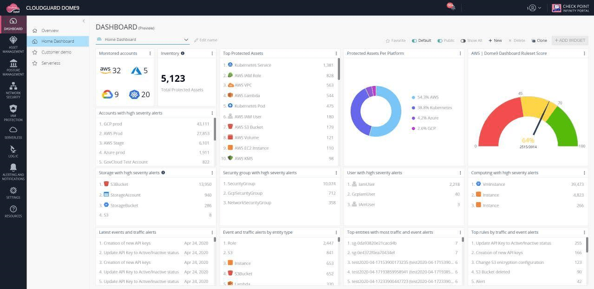Screen dimensions: 594x289
Task: Click Kubernetes Service asset icon
Action: [230, 65]
